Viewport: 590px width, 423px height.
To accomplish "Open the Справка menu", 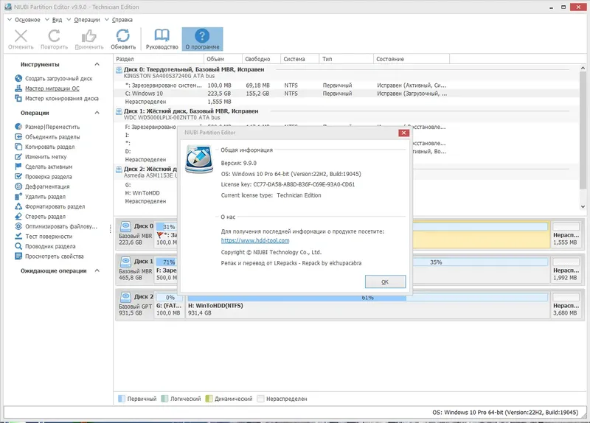I will pyautogui.click(x=119, y=20).
